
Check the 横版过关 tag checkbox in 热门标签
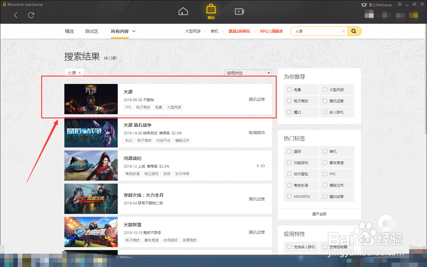[x=325, y=185]
